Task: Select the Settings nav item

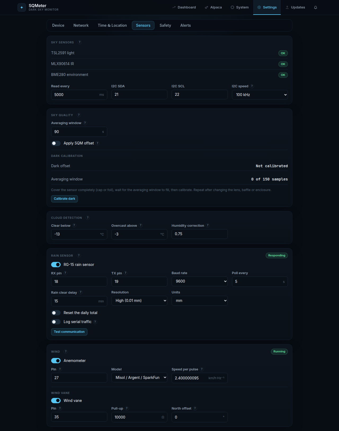Action: click(267, 7)
